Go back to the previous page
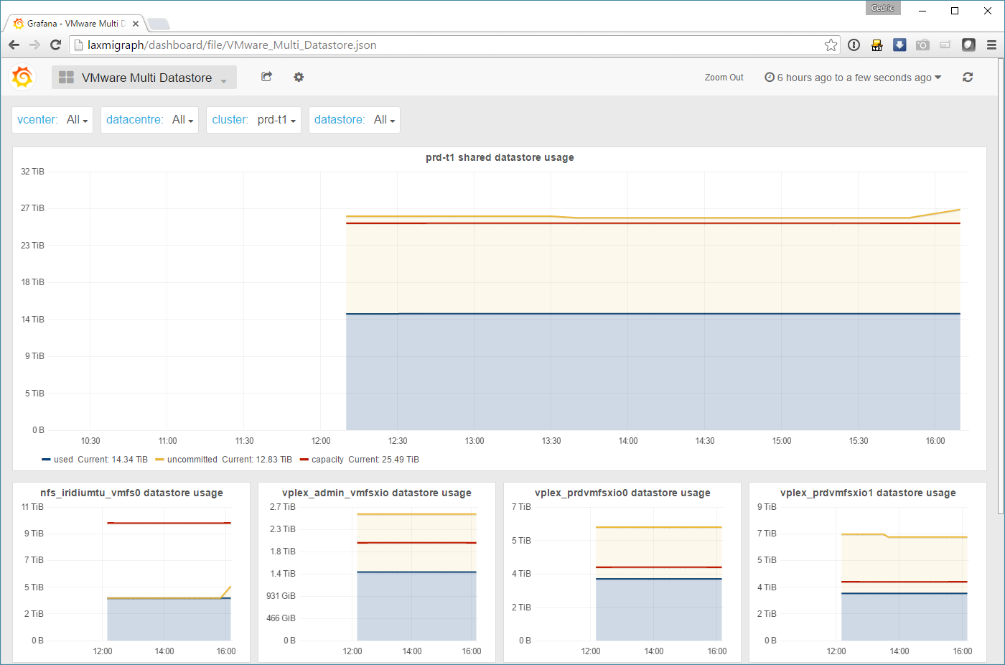 coord(14,45)
